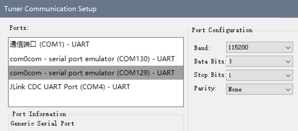Open the Stop Bits dropdown
This screenshot has width=298, height=131.
(x=259, y=75)
